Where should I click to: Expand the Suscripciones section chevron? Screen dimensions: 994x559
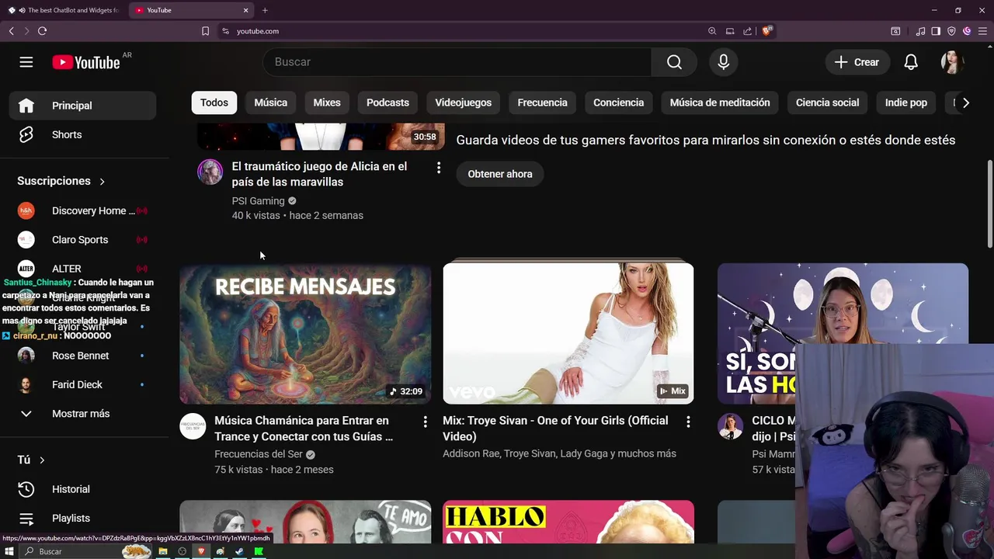[102, 182]
